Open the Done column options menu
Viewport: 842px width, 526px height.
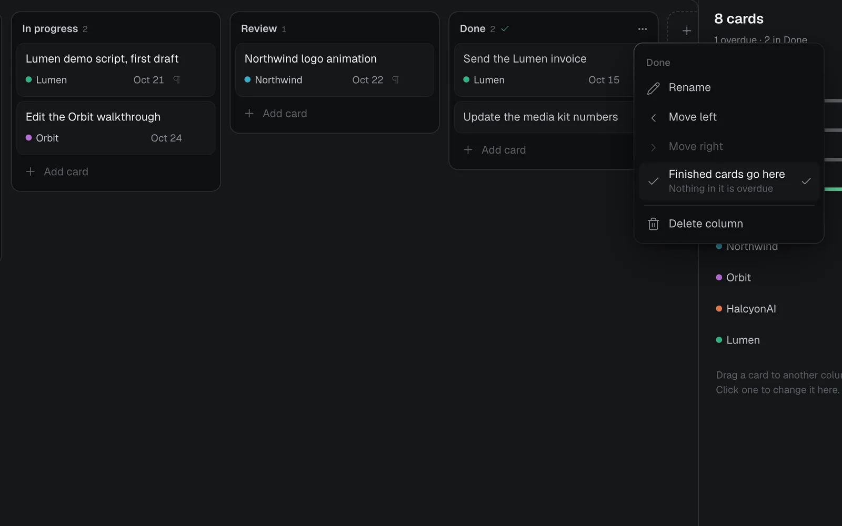click(x=642, y=29)
